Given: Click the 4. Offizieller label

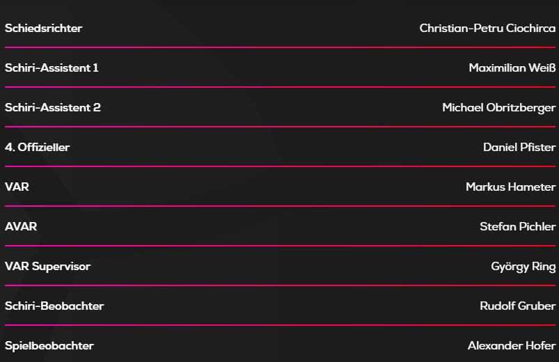Looking at the screenshot, I should 38,148.
